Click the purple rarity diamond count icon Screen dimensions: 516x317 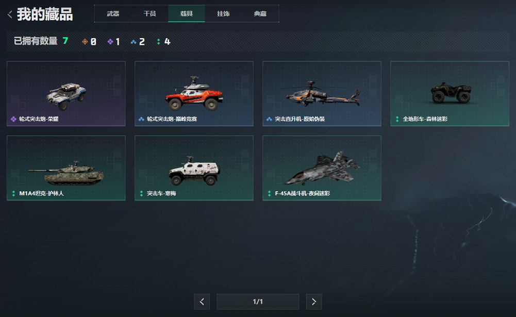pyautogui.click(x=110, y=41)
